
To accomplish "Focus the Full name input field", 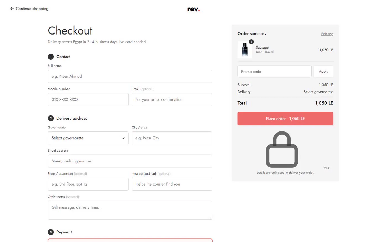I will [130, 76].
